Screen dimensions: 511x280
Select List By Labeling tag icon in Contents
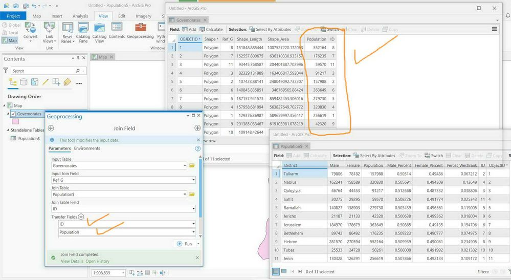67,82
